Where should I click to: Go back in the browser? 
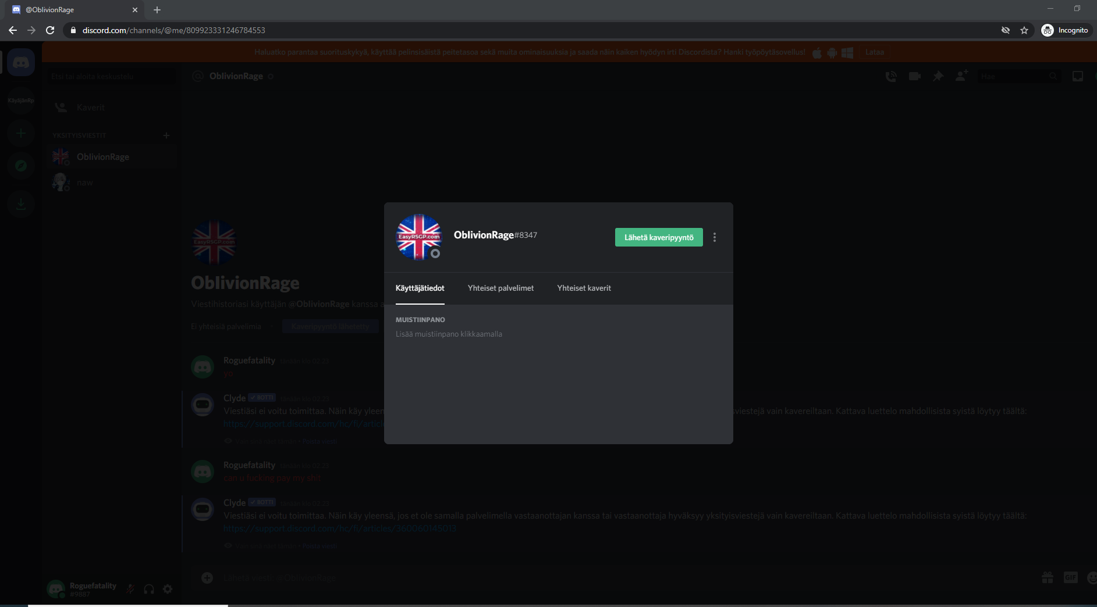click(x=13, y=30)
